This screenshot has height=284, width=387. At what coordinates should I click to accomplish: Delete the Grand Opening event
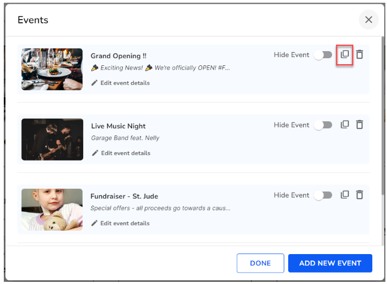click(359, 54)
